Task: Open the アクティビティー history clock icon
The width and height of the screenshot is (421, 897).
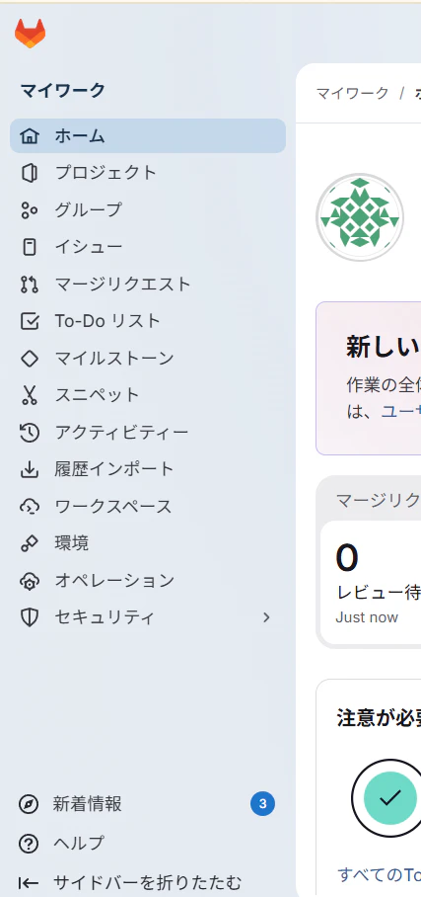Action: tap(30, 433)
